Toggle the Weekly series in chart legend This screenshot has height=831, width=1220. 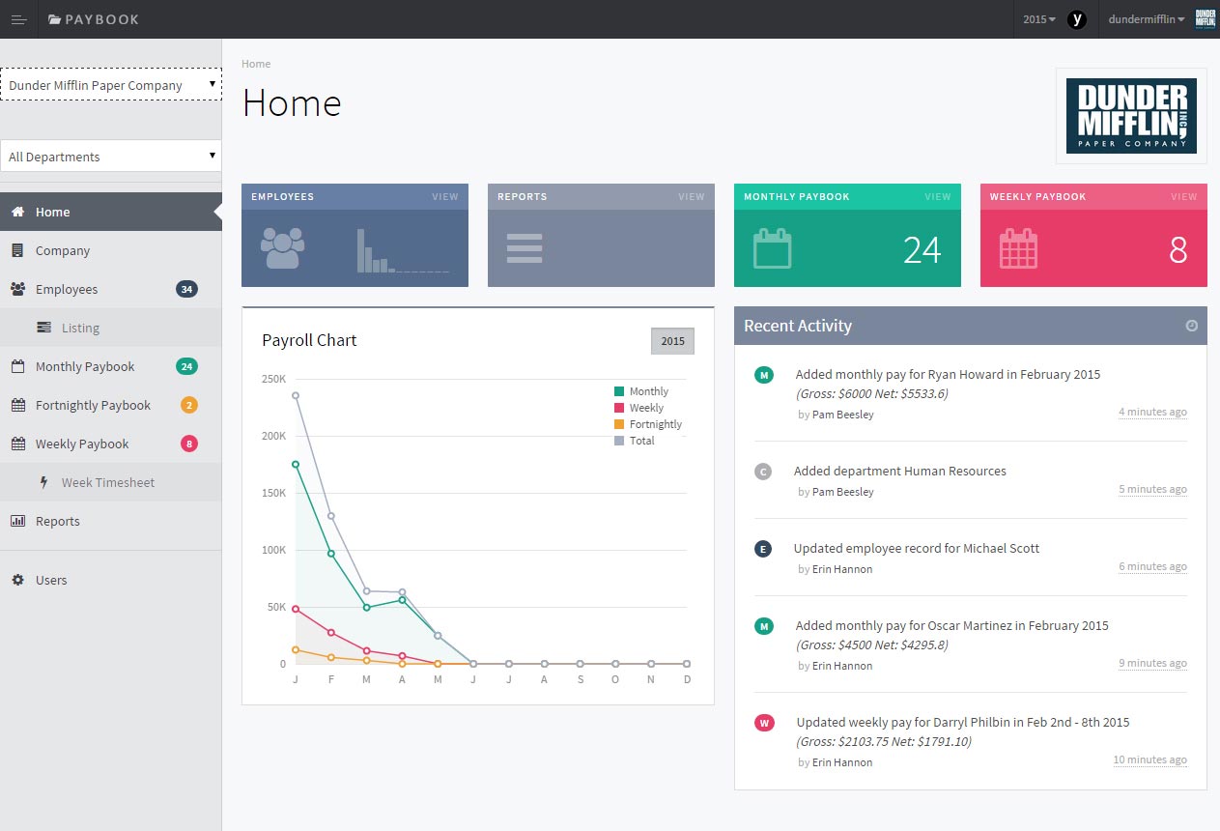point(645,408)
